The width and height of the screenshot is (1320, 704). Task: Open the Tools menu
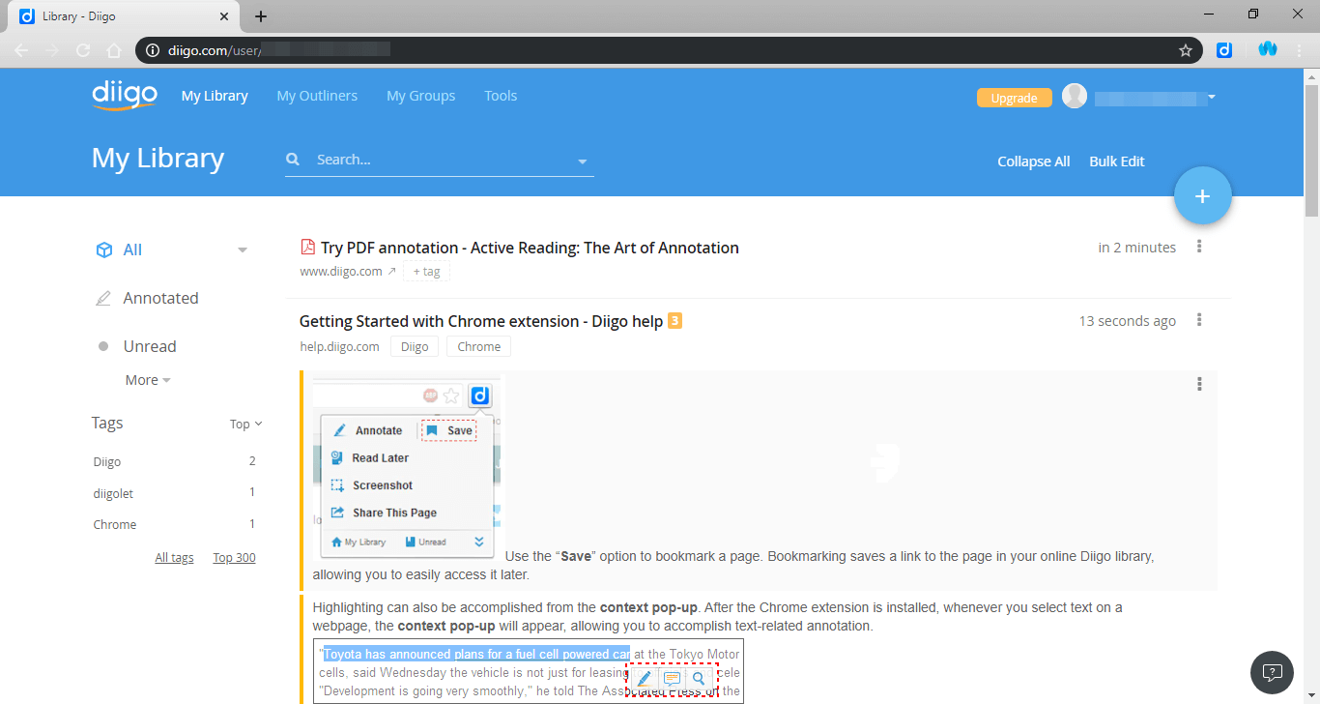(501, 96)
